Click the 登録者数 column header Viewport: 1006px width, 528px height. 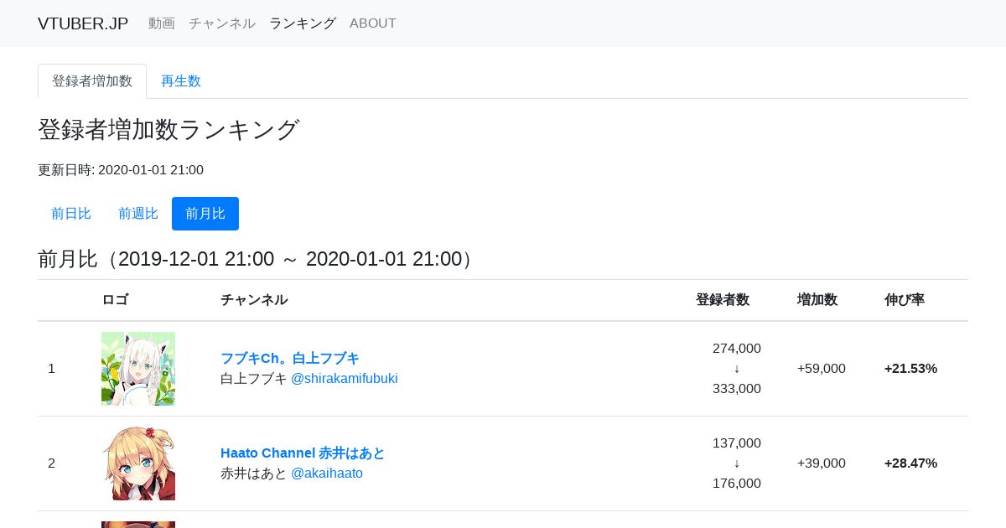click(723, 300)
